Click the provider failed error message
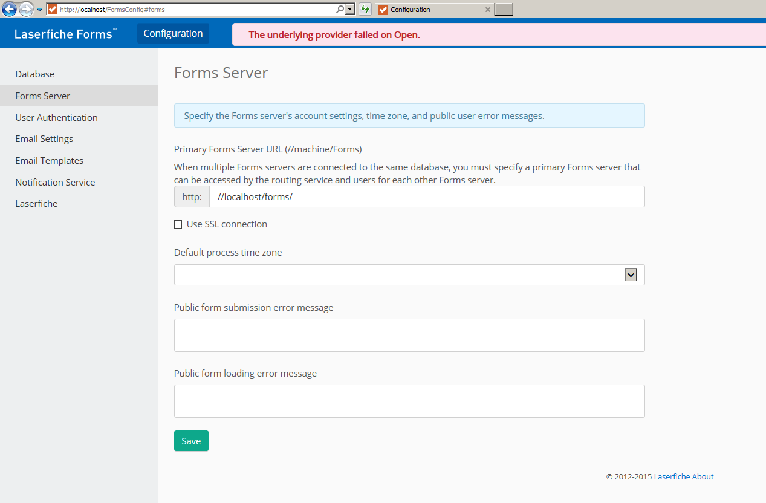Screen dimensions: 766x503 [334, 34]
